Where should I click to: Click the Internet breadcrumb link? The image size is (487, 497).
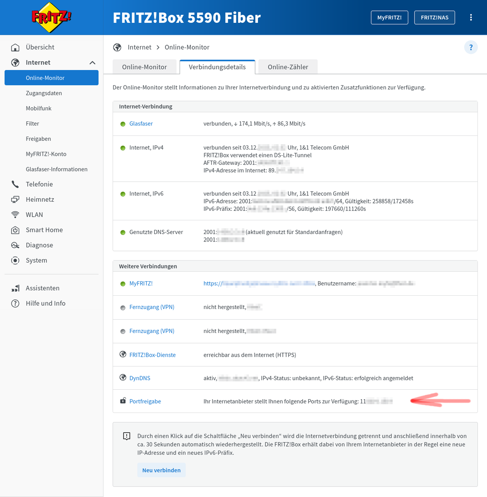(x=140, y=47)
